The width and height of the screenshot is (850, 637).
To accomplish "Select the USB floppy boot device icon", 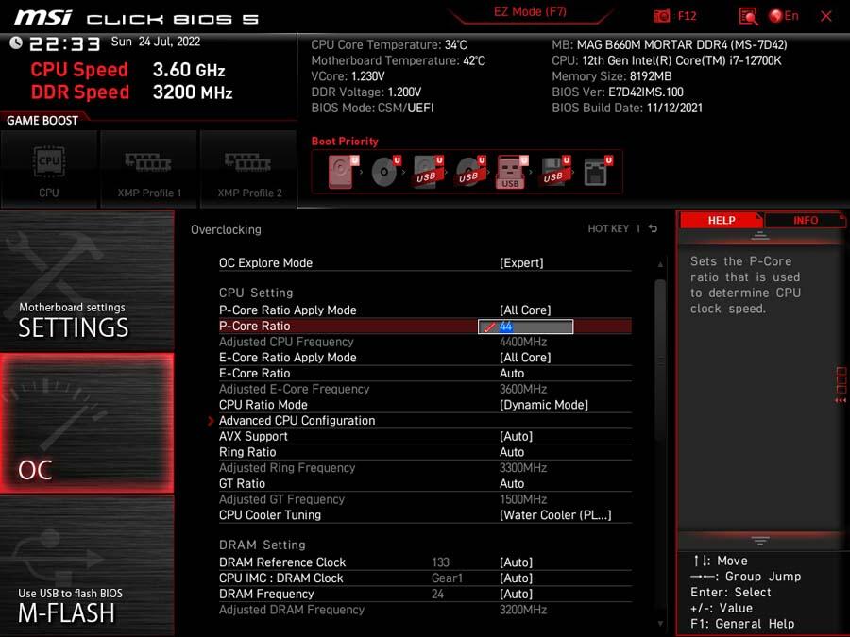I will (554, 171).
